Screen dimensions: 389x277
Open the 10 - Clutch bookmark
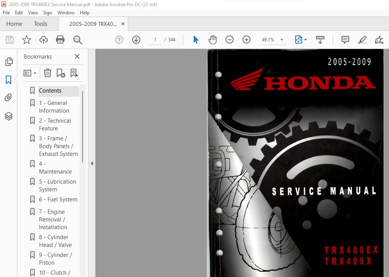[x=54, y=273]
